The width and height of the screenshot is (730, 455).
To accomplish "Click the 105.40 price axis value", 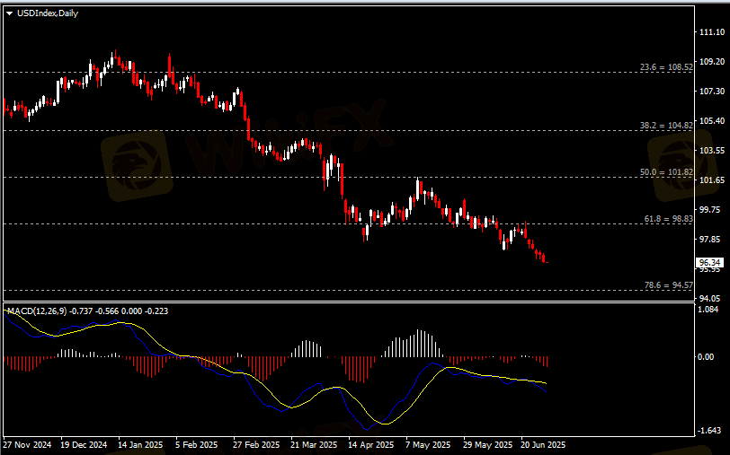I will pyautogui.click(x=712, y=121).
